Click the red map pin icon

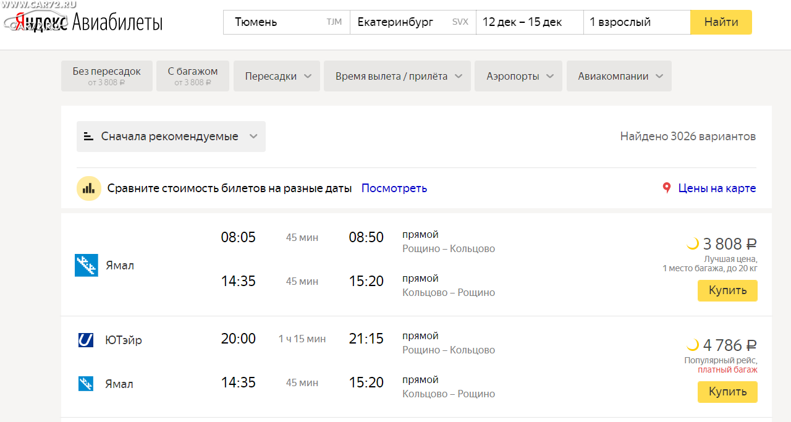[x=667, y=188]
